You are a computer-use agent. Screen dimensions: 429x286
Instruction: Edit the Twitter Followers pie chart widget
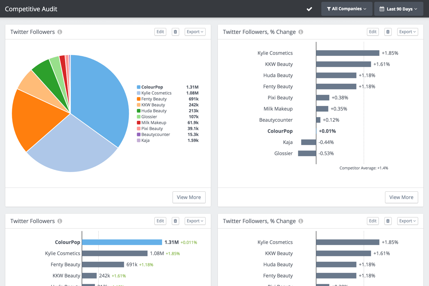point(160,32)
